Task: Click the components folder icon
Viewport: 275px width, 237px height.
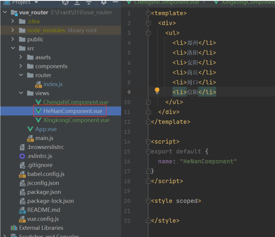Action: click(x=30, y=66)
